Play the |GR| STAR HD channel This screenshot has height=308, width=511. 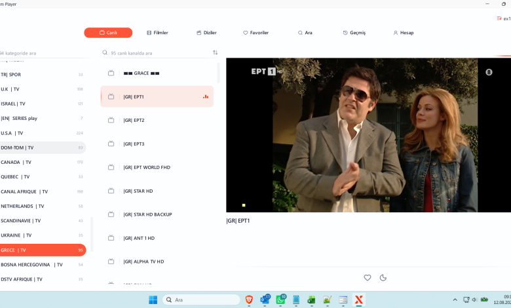click(x=157, y=191)
